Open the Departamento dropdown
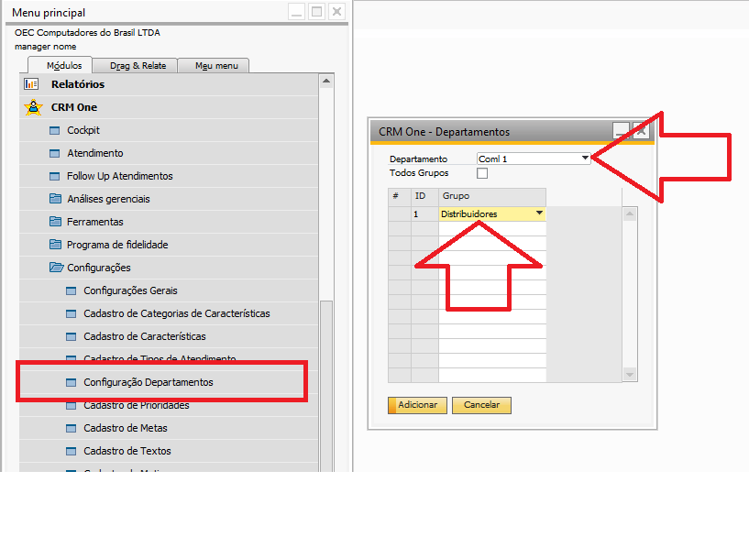This screenshot has height=537, width=749. tap(585, 159)
